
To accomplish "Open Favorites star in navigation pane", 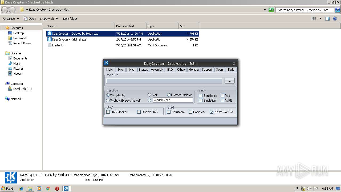I will [7, 28].
